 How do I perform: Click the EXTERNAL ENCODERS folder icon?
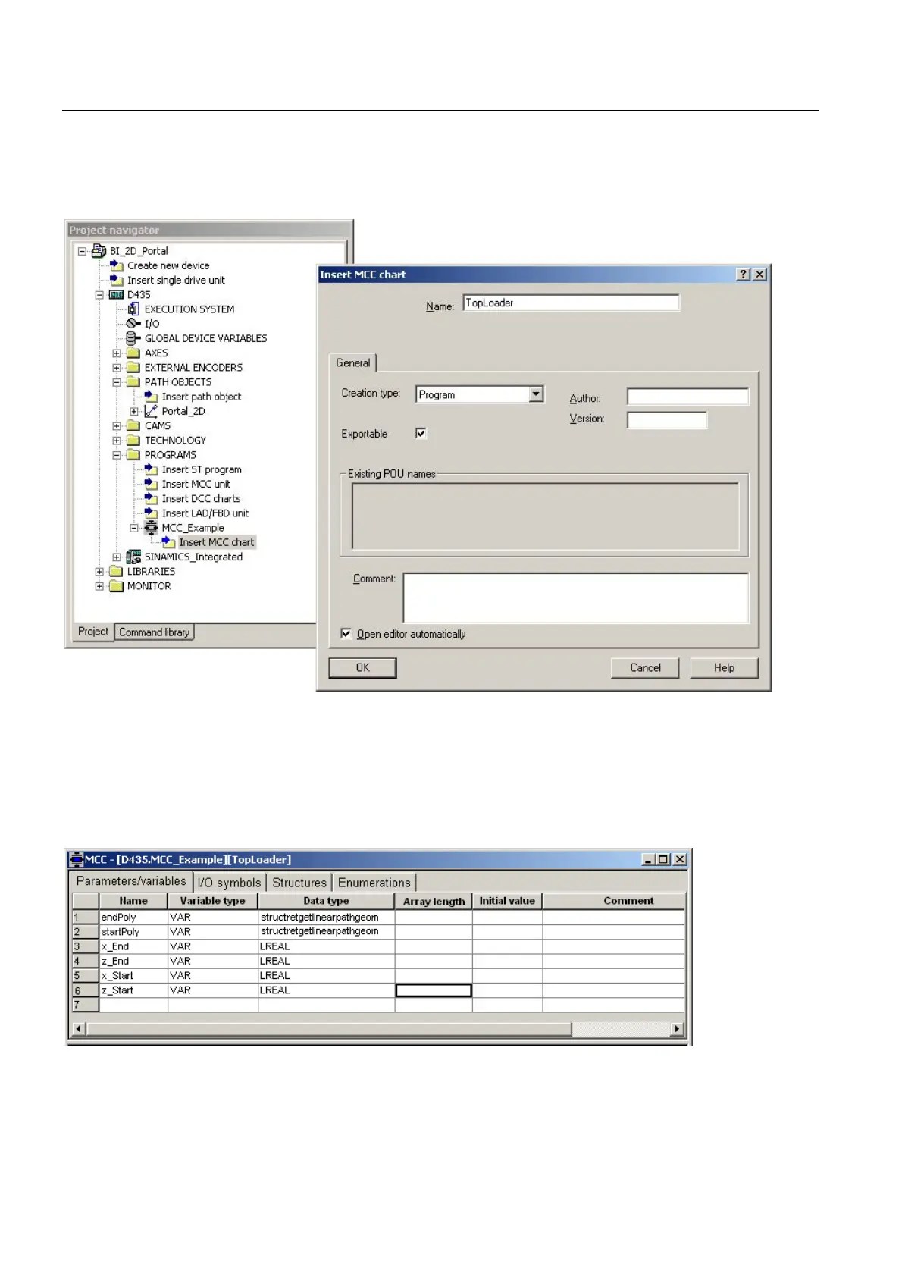point(133,368)
